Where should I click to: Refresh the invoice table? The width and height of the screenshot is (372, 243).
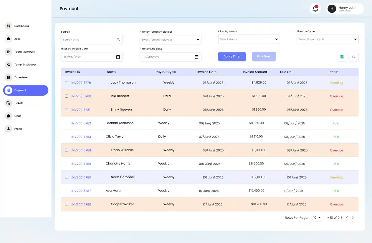click(353, 56)
